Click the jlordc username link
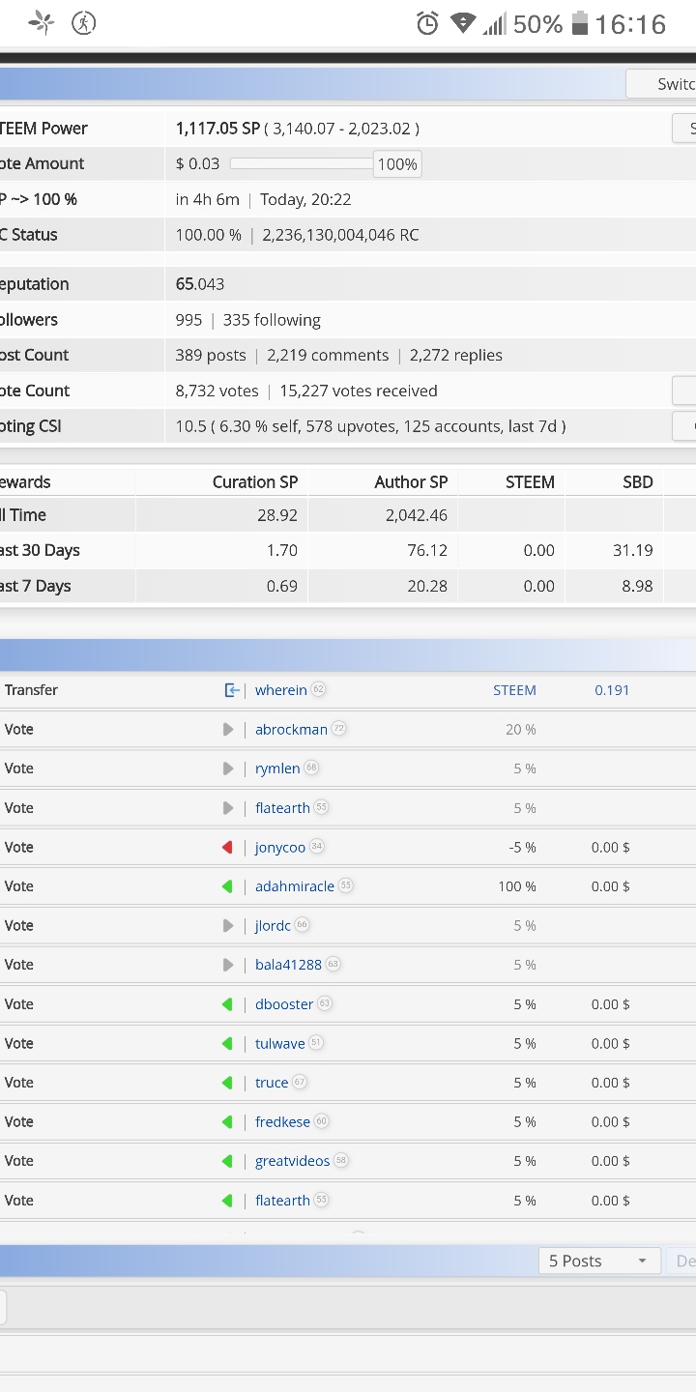Image resolution: width=696 pixels, height=1392 pixels. (273, 926)
